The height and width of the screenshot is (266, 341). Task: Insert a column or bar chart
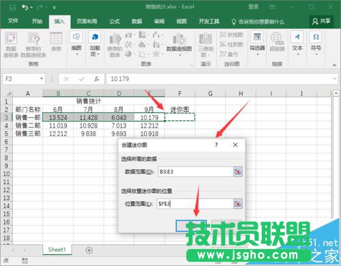coord(130,35)
